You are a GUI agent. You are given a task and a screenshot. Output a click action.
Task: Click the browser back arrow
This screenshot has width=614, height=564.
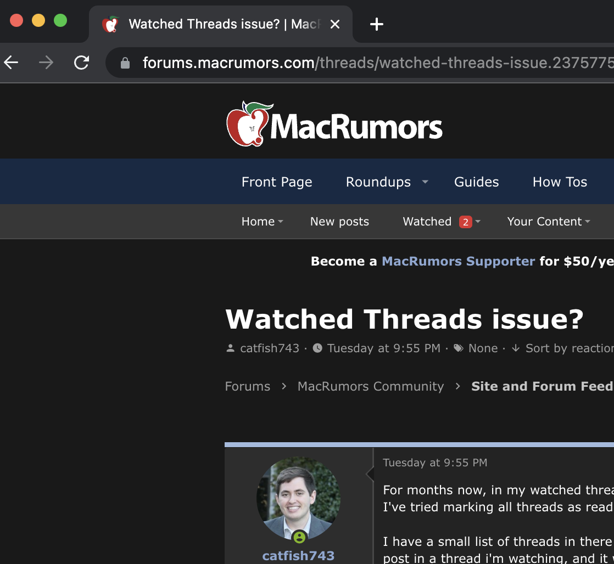11,63
